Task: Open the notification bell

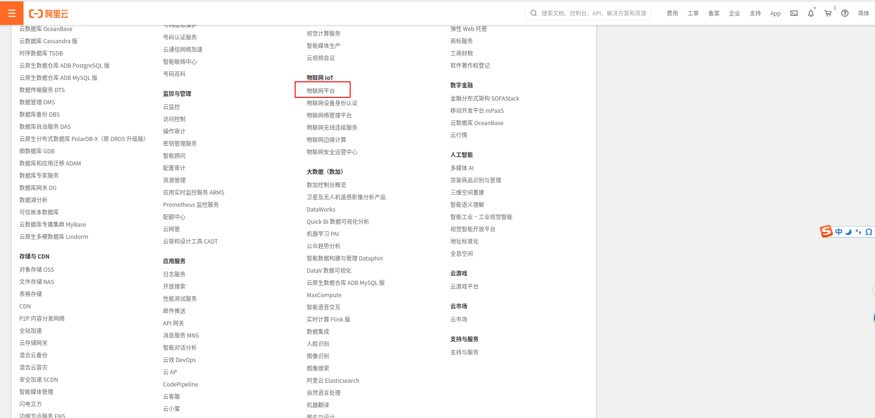Action: pos(811,13)
